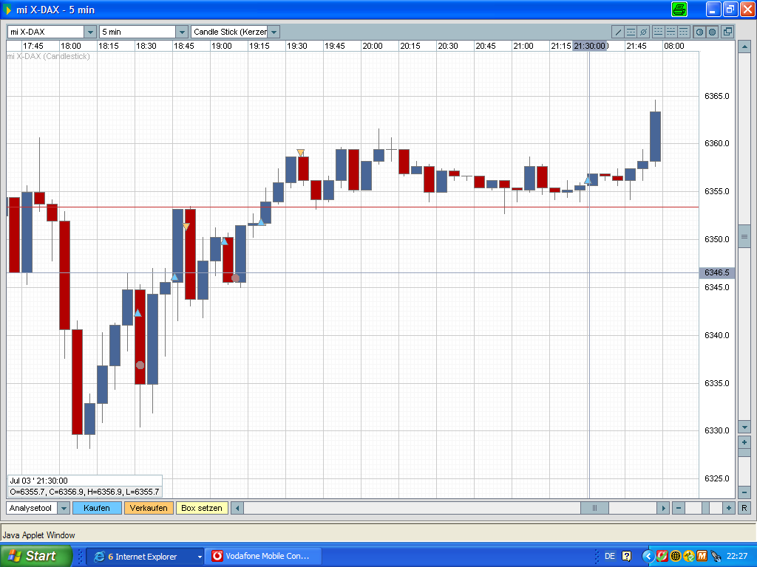Click the mi X-DAX (Candlestick) chart label
This screenshot has width=757, height=567.
pyautogui.click(x=48, y=56)
